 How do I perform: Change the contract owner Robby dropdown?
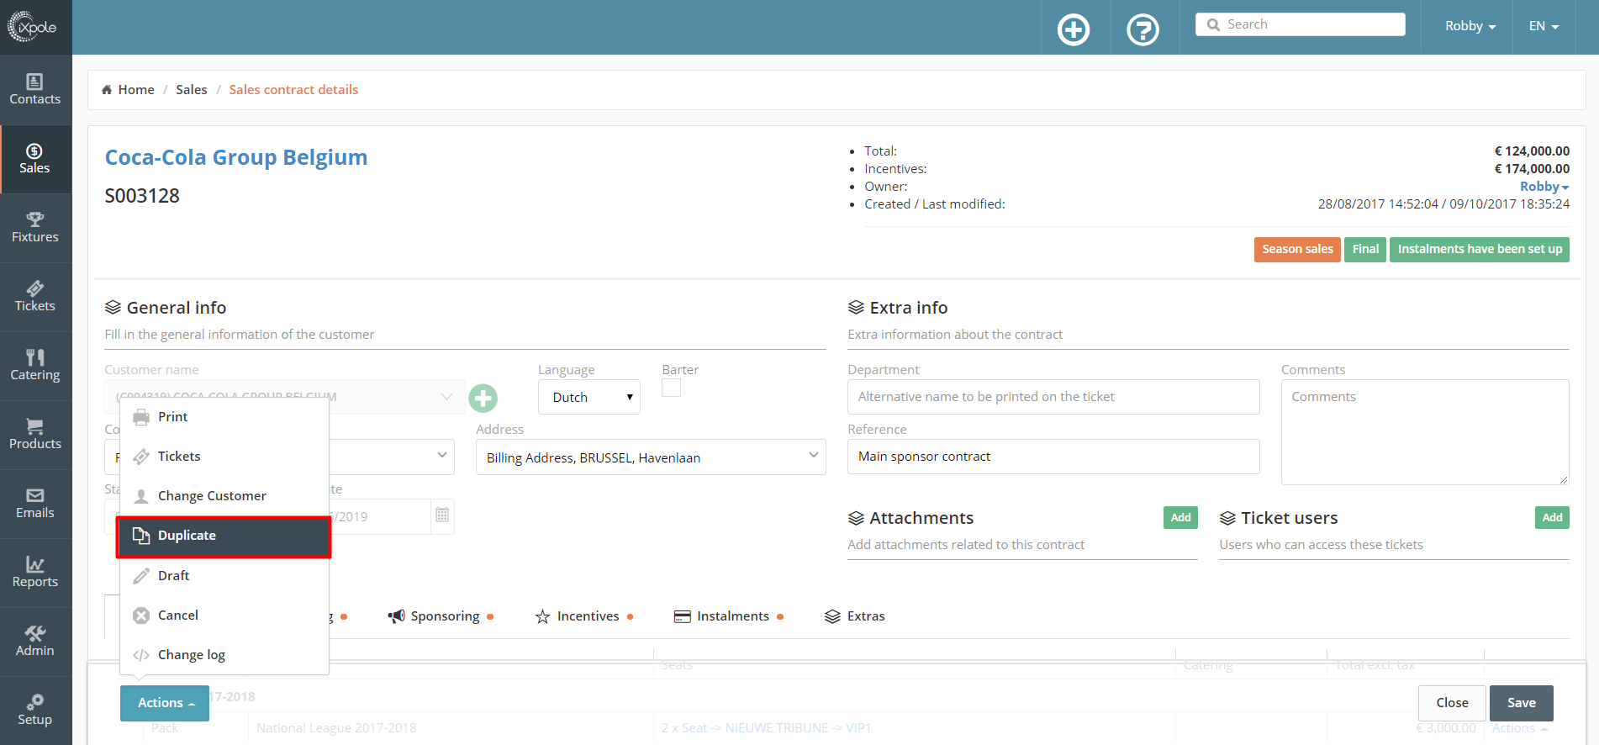[1544, 187]
